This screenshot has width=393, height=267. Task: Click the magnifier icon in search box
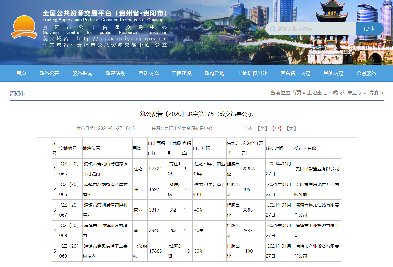273,29
